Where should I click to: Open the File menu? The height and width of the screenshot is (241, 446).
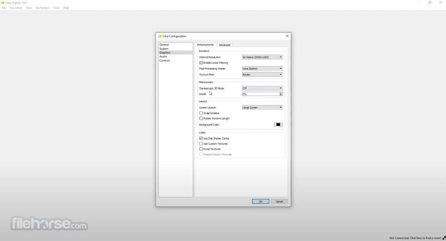pyautogui.click(x=4, y=8)
